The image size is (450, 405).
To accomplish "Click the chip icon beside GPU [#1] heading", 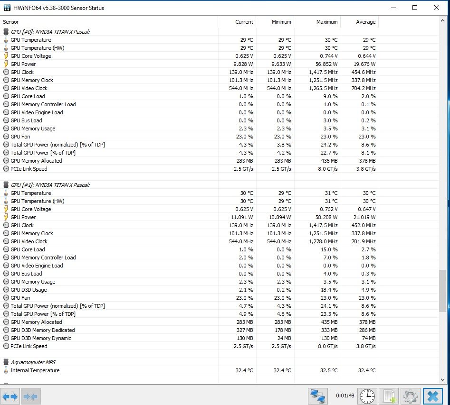I will click(x=6, y=185).
